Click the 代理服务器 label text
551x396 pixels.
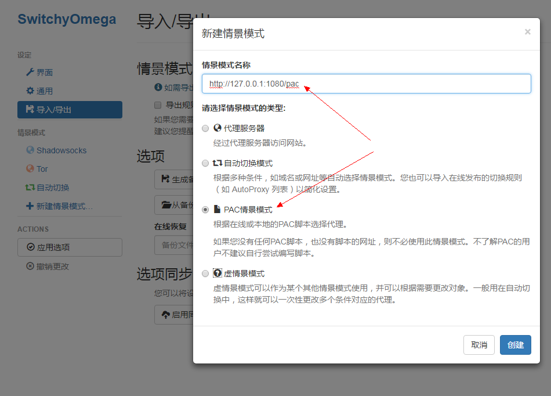pyautogui.click(x=244, y=128)
